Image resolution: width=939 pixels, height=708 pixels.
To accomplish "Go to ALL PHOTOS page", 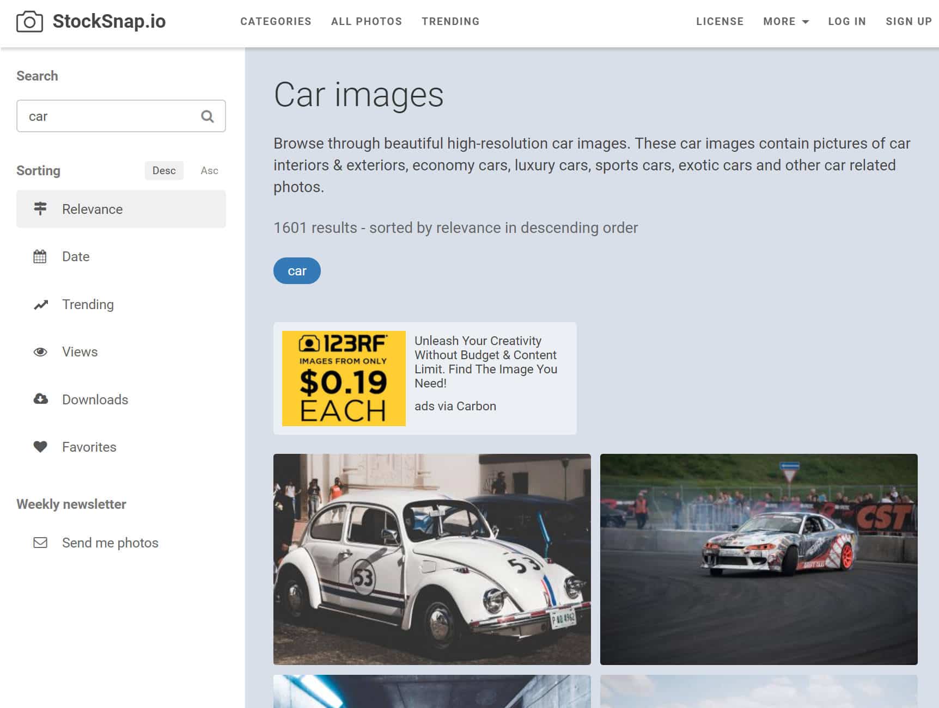I will pyautogui.click(x=367, y=22).
